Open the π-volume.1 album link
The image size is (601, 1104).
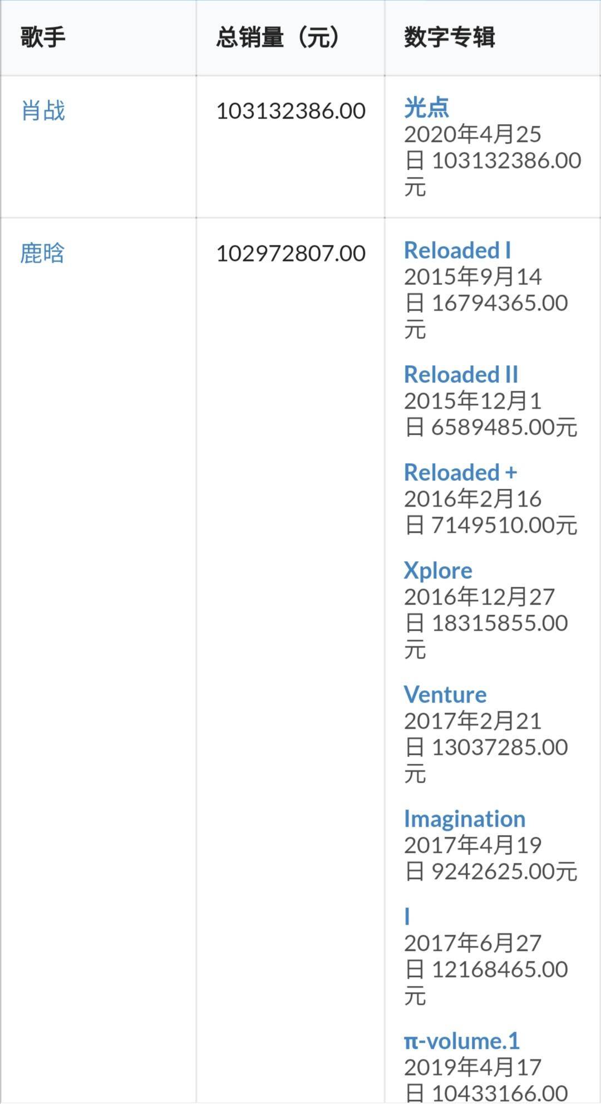tap(461, 1041)
